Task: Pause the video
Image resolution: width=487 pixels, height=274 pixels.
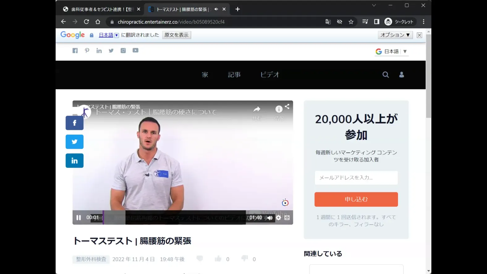Action: [x=78, y=218]
